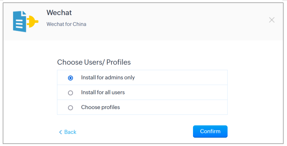The image size is (287, 146).
Task: Select the "Choose profiles" radio button
Action: 70,108
